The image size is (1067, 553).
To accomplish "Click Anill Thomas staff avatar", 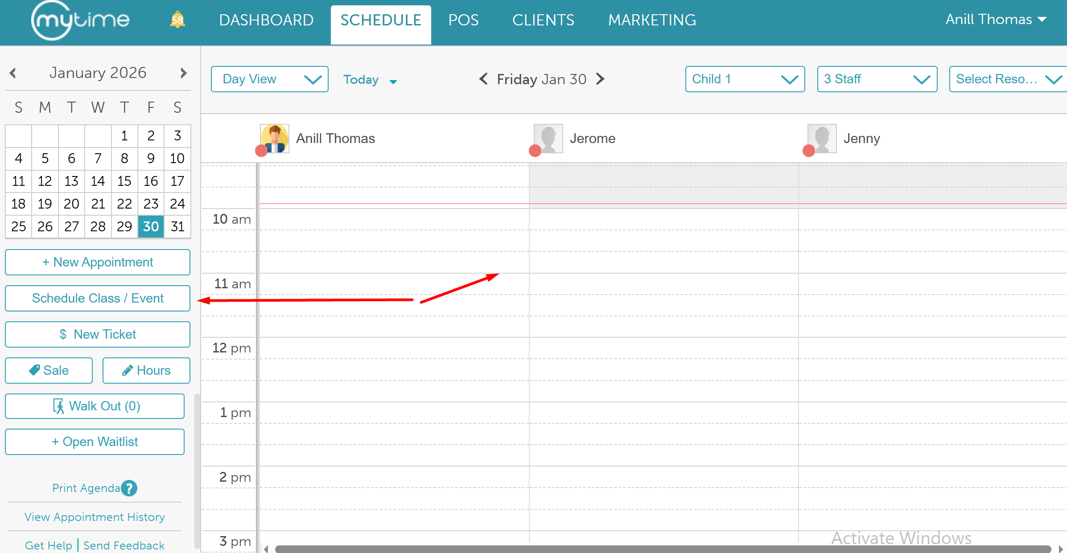I will click(275, 138).
